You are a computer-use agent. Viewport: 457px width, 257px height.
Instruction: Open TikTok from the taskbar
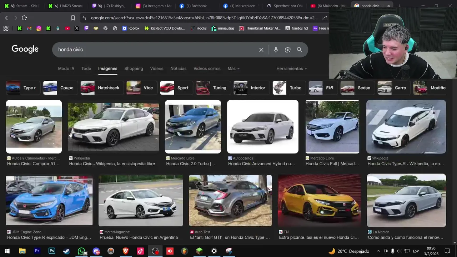140,251
